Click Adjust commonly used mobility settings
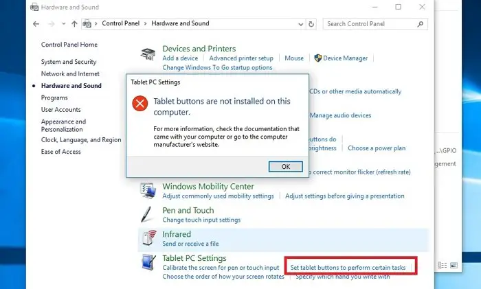The width and height of the screenshot is (481, 289). coord(218,196)
